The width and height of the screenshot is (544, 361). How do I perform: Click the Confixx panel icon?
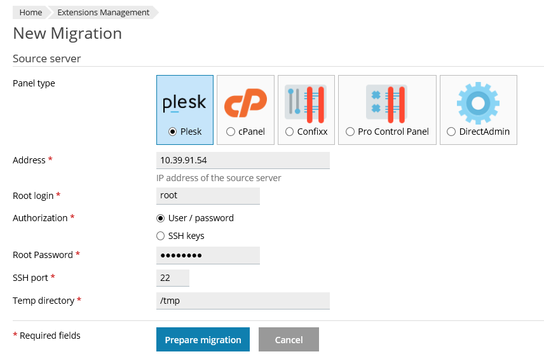point(305,103)
